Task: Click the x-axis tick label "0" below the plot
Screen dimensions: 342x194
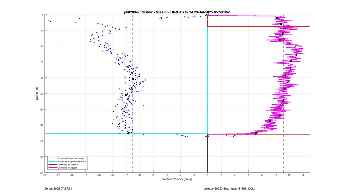Action: (208, 175)
